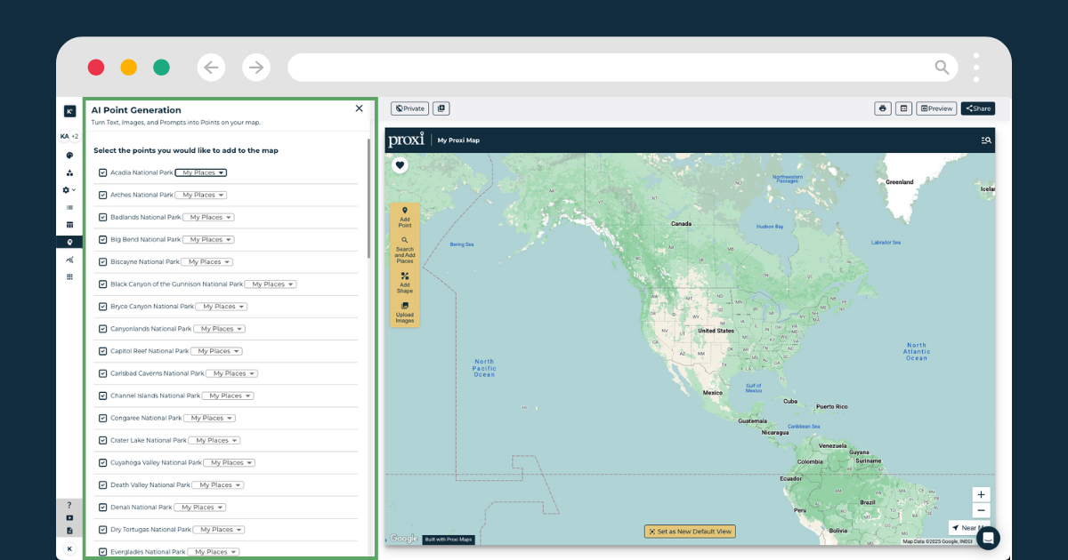This screenshot has width=1068, height=560.
Task: Open My Places dropdown for Capitol Reef
Action: (x=216, y=351)
